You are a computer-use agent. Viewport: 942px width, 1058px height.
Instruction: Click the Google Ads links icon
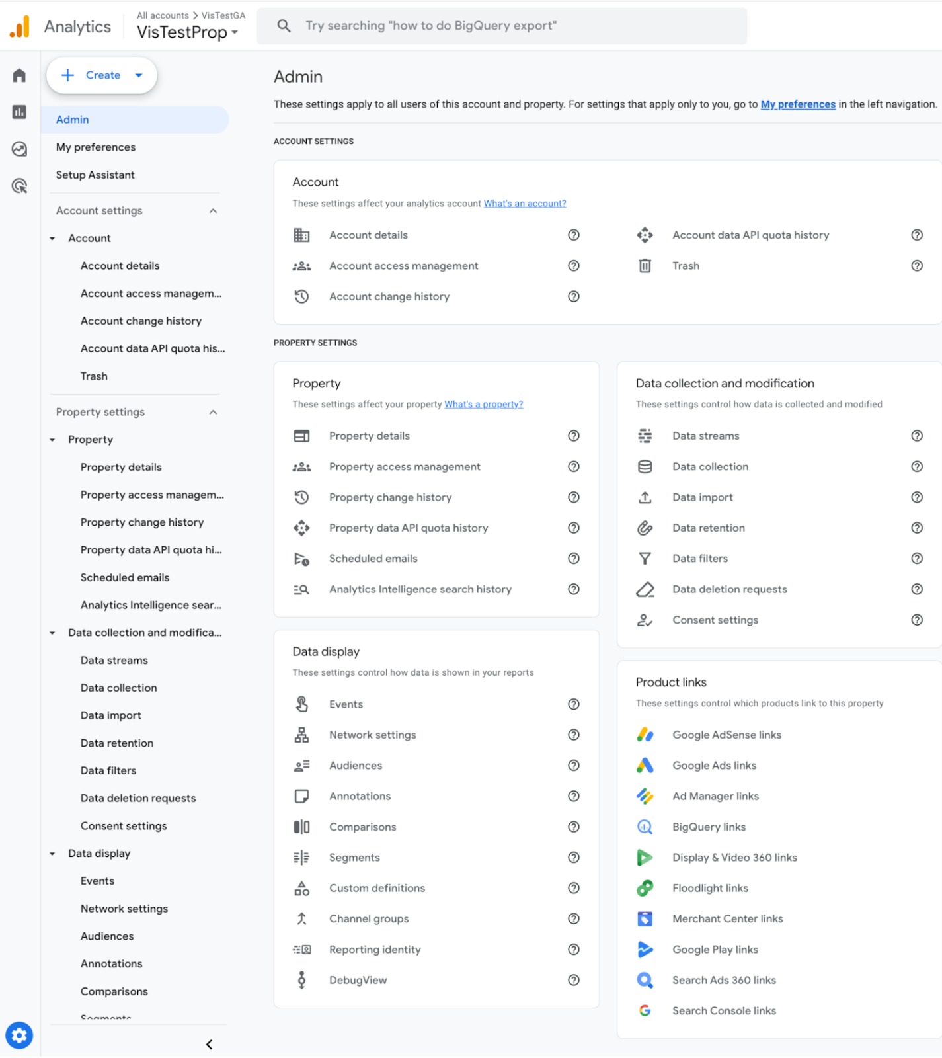645,766
